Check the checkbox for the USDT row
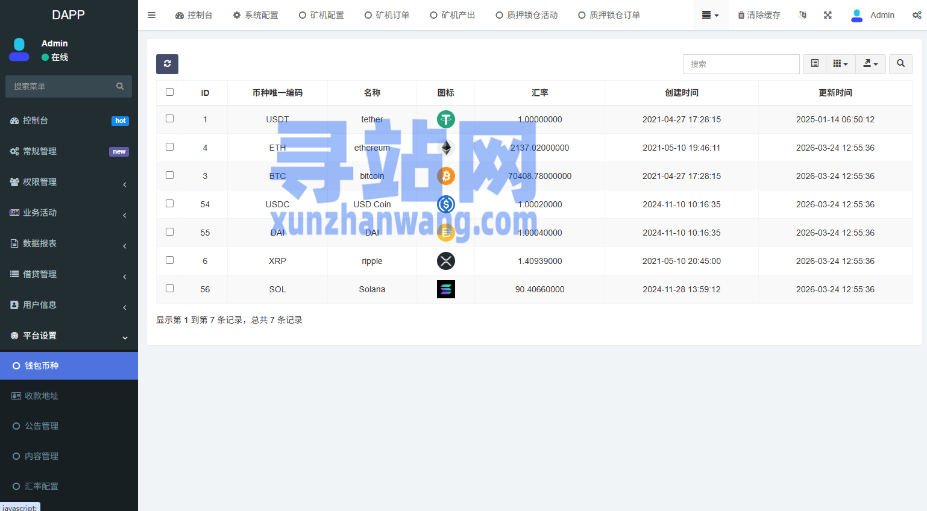Image resolution: width=927 pixels, height=511 pixels. [169, 119]
